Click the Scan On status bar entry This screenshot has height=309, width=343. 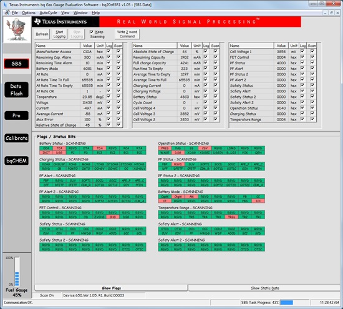[47, 295]
